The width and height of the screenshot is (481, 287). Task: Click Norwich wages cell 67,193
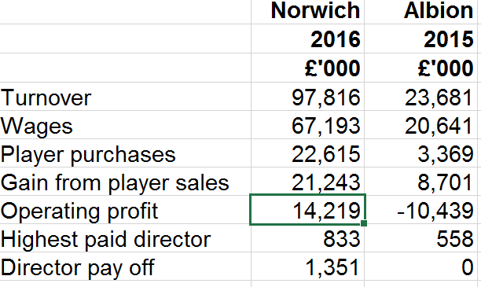[307, 124]
